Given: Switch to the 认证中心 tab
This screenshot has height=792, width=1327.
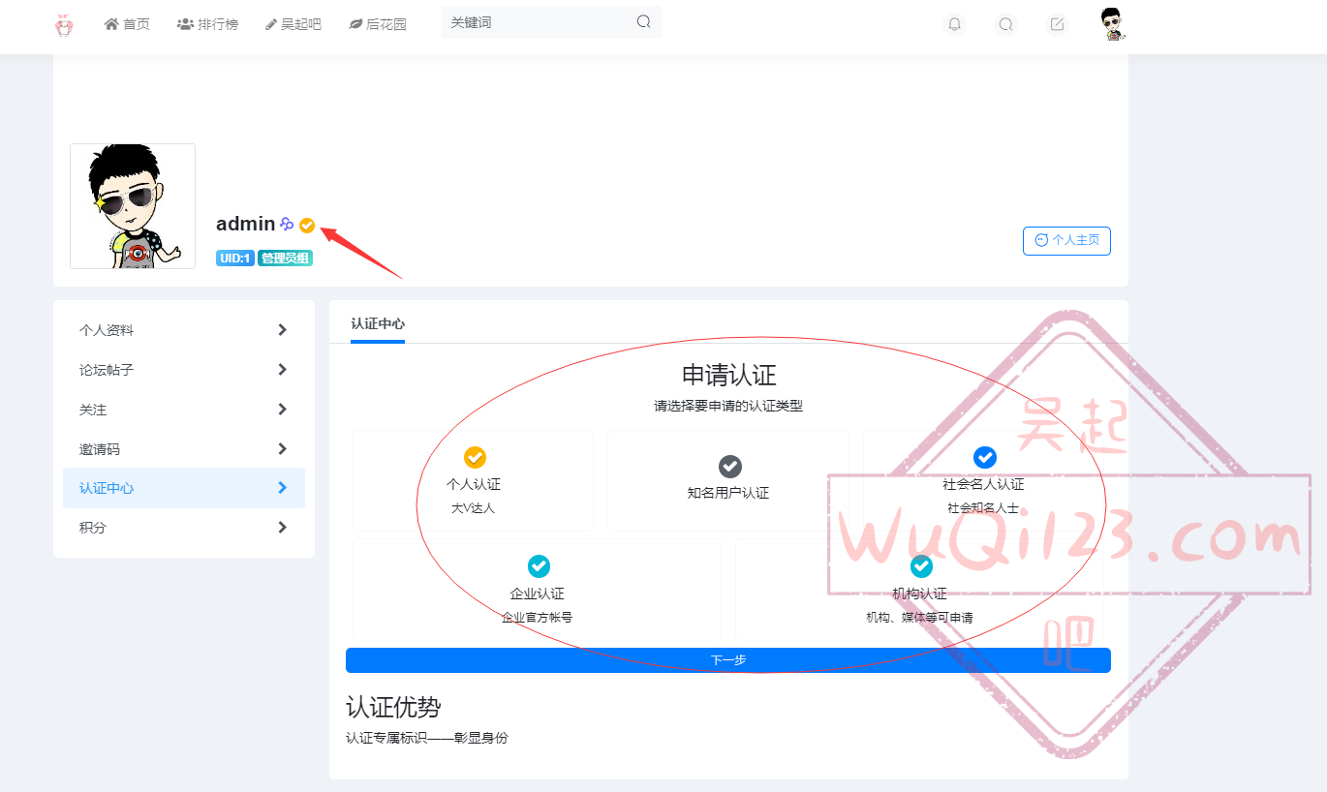Looking at the screenshot, I should click(378, 324).
